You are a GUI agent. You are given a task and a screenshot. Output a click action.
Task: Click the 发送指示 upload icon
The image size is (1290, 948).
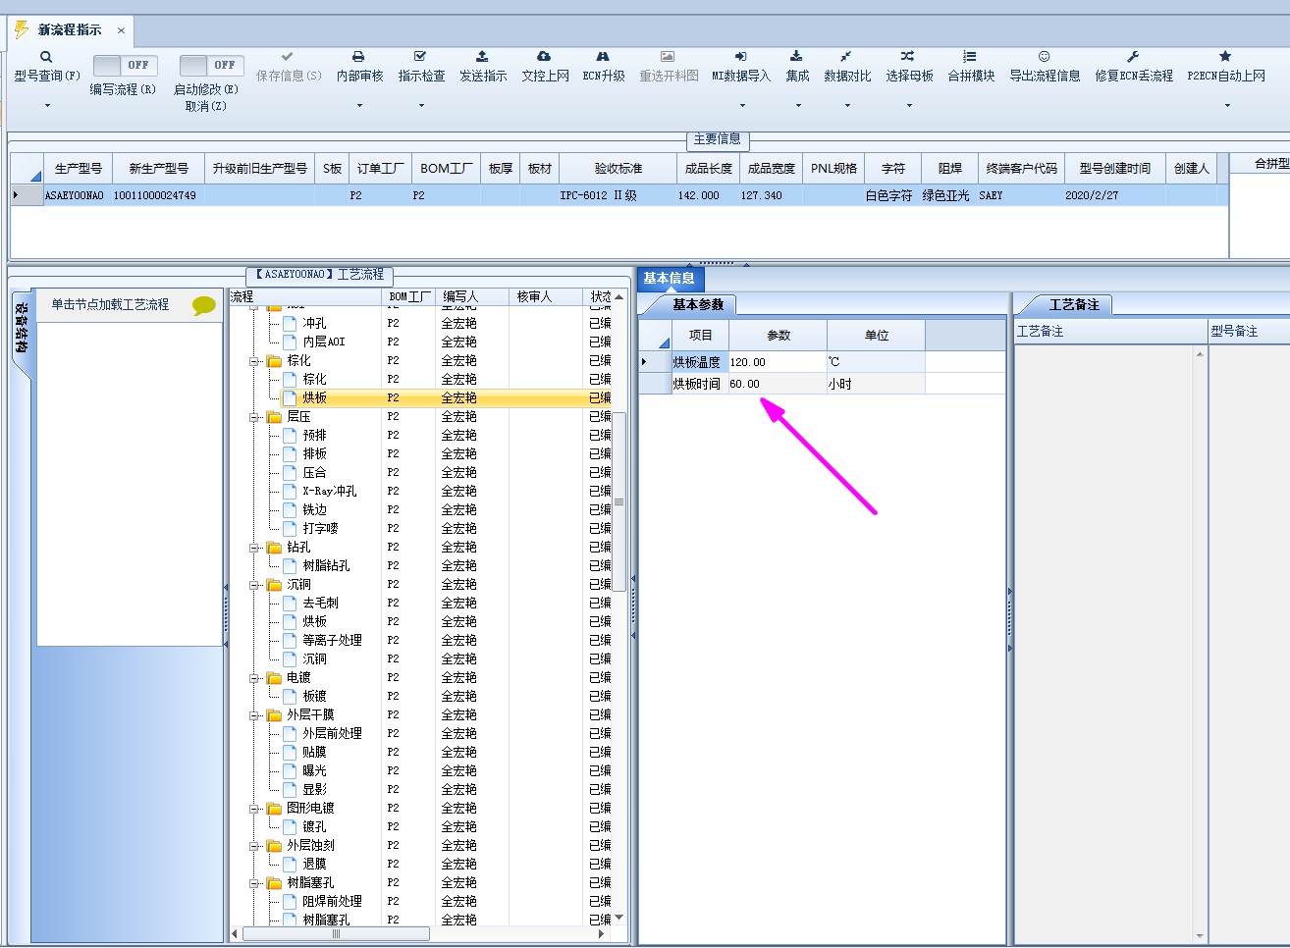click(482, 57)
